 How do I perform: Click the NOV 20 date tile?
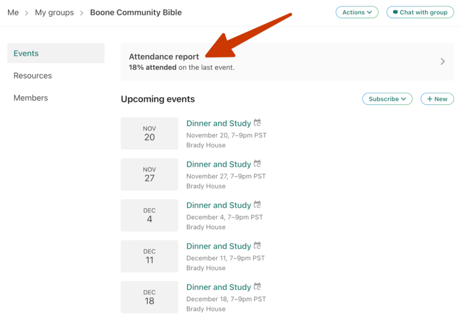coord(149,134)
